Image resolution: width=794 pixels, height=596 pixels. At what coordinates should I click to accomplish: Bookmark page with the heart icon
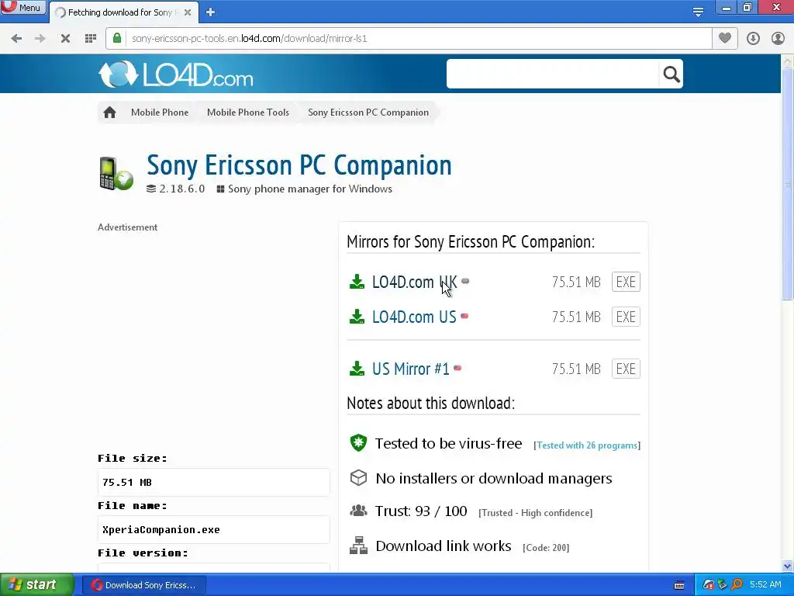[x=725, y=38]
